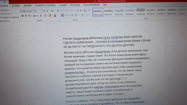187x105 pixels.
Task: Expand font color arrow
Action: 57,15
